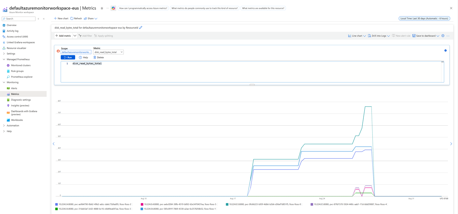The width and height of the screenshot is (458, 214).
Task: Open the ellipsis menu beside the star
Action: [107, 8]
